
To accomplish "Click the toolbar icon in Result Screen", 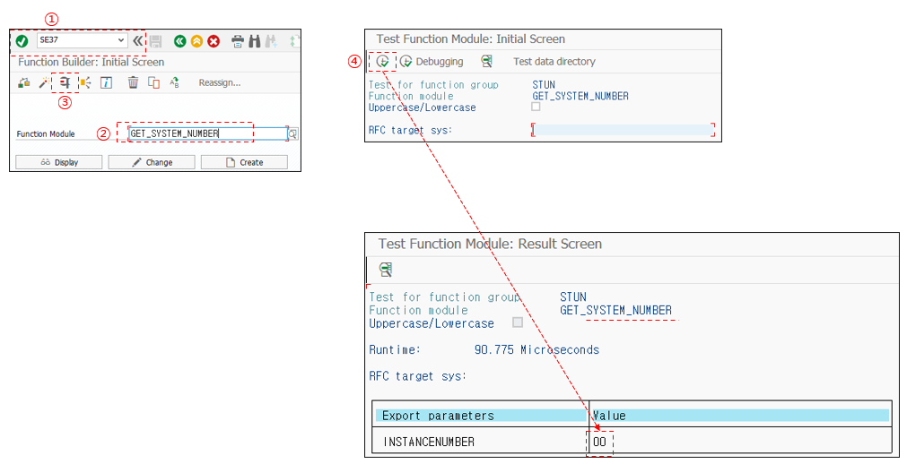I will 386,270.
